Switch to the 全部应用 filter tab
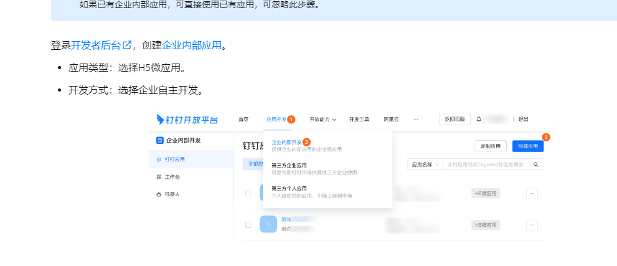This screenshot has width=617, height=266. click(x=253, y=164)
